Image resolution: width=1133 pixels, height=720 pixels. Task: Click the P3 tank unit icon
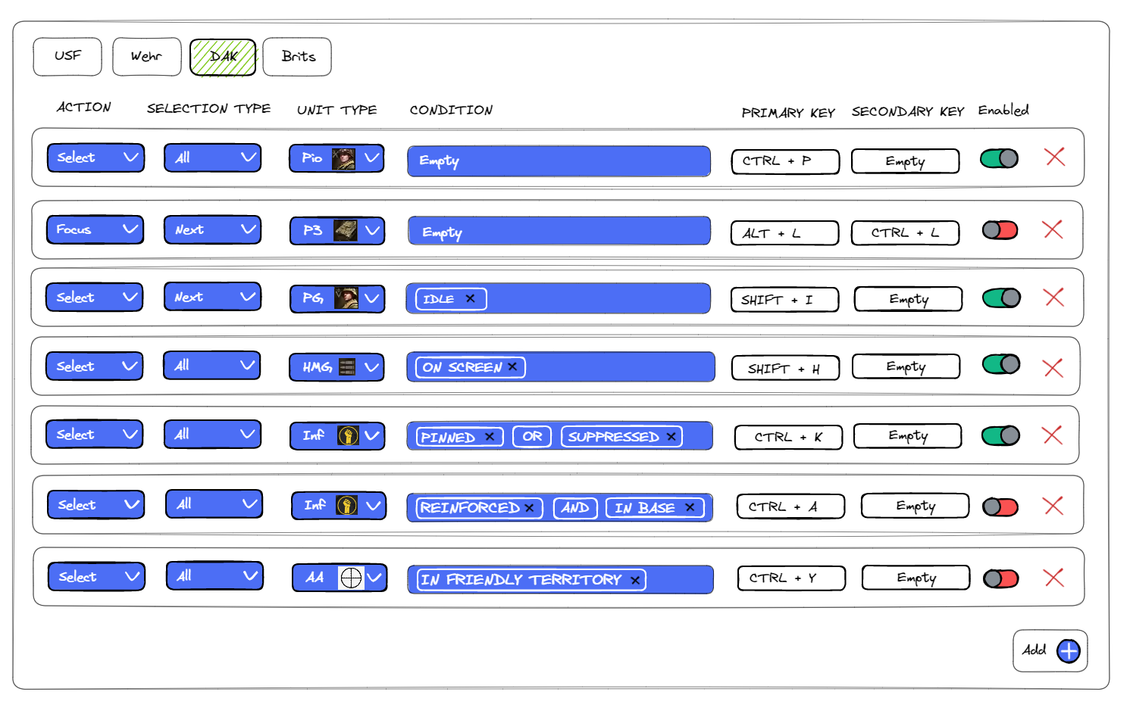(345, 230)
